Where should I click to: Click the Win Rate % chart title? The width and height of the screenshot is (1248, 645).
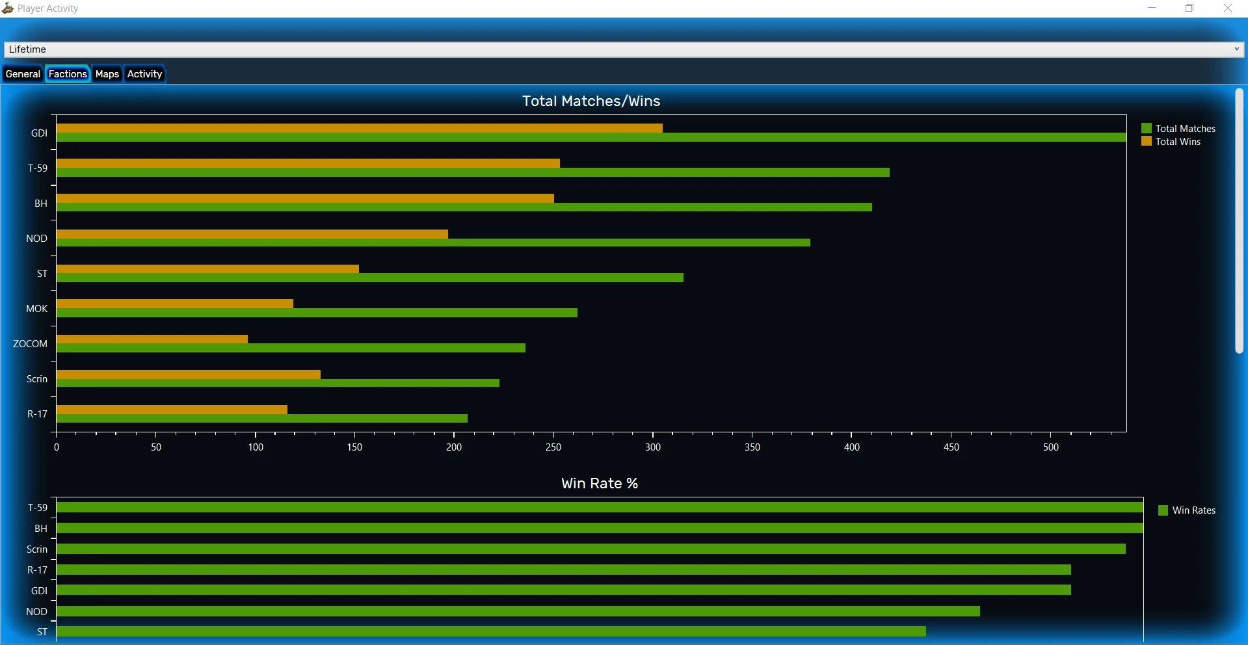tap(600, 483)
